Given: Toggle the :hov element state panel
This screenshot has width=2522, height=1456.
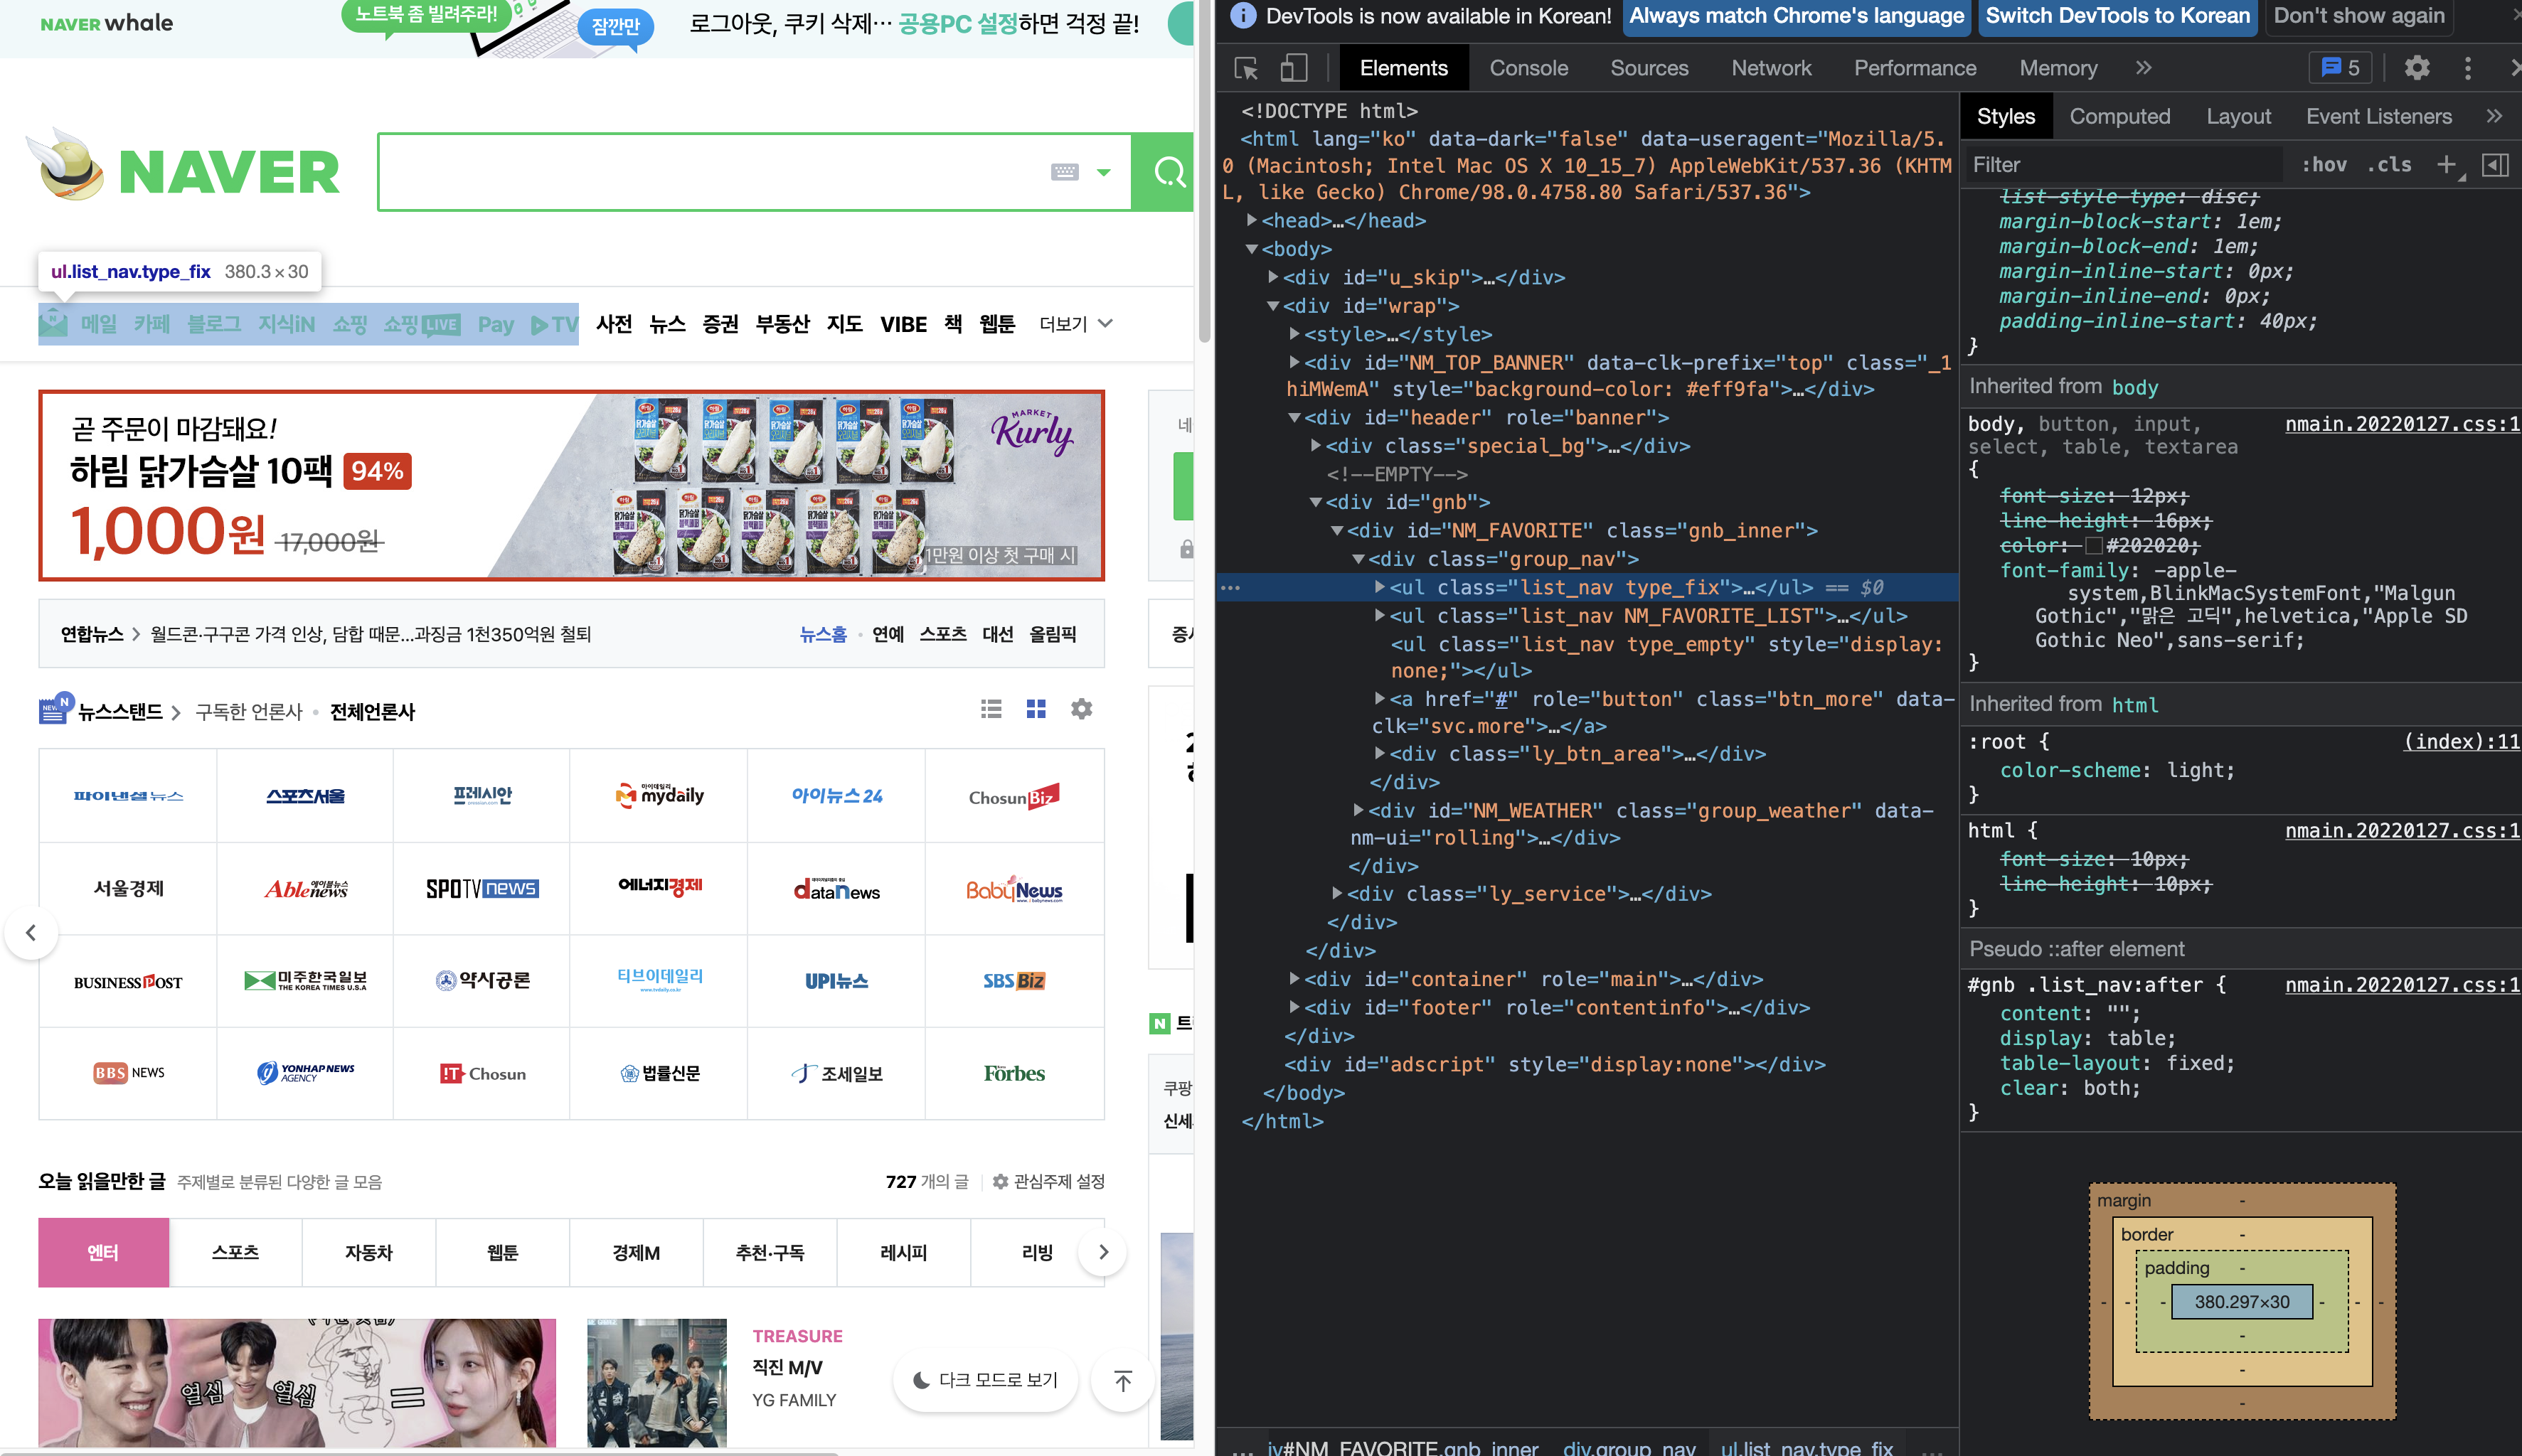Looking at the screenshot, I should pyautogui.click(x=2323, y=165).
